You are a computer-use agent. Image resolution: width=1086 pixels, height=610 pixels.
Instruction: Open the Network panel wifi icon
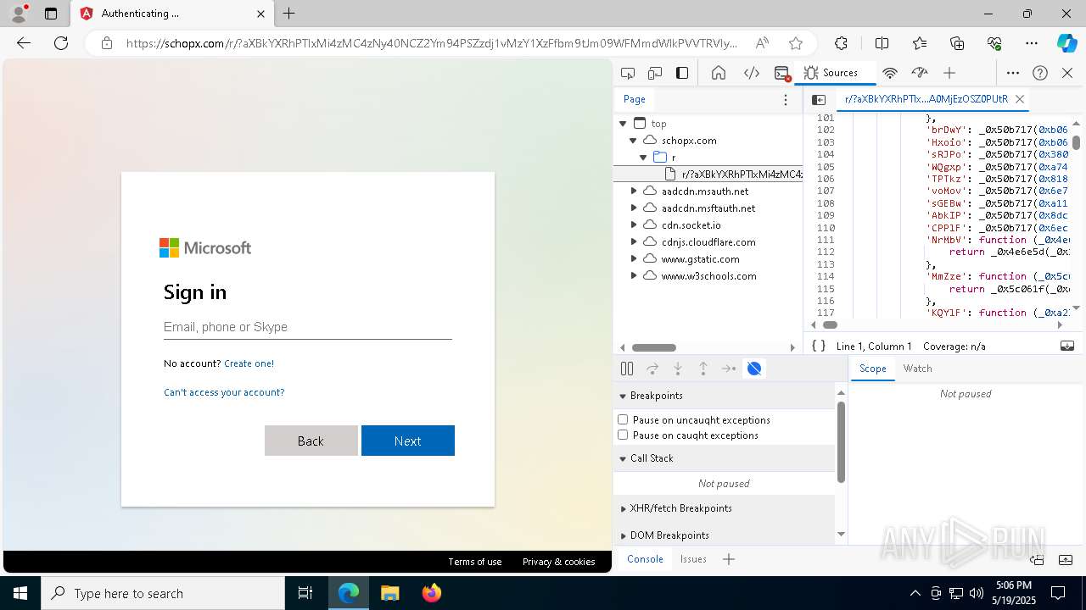click(x=890, y=73)
